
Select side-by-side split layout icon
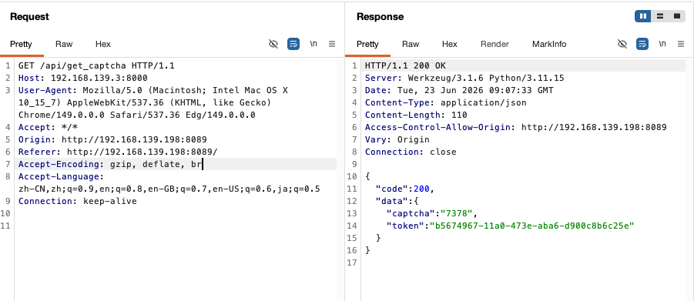click(642, 16)
